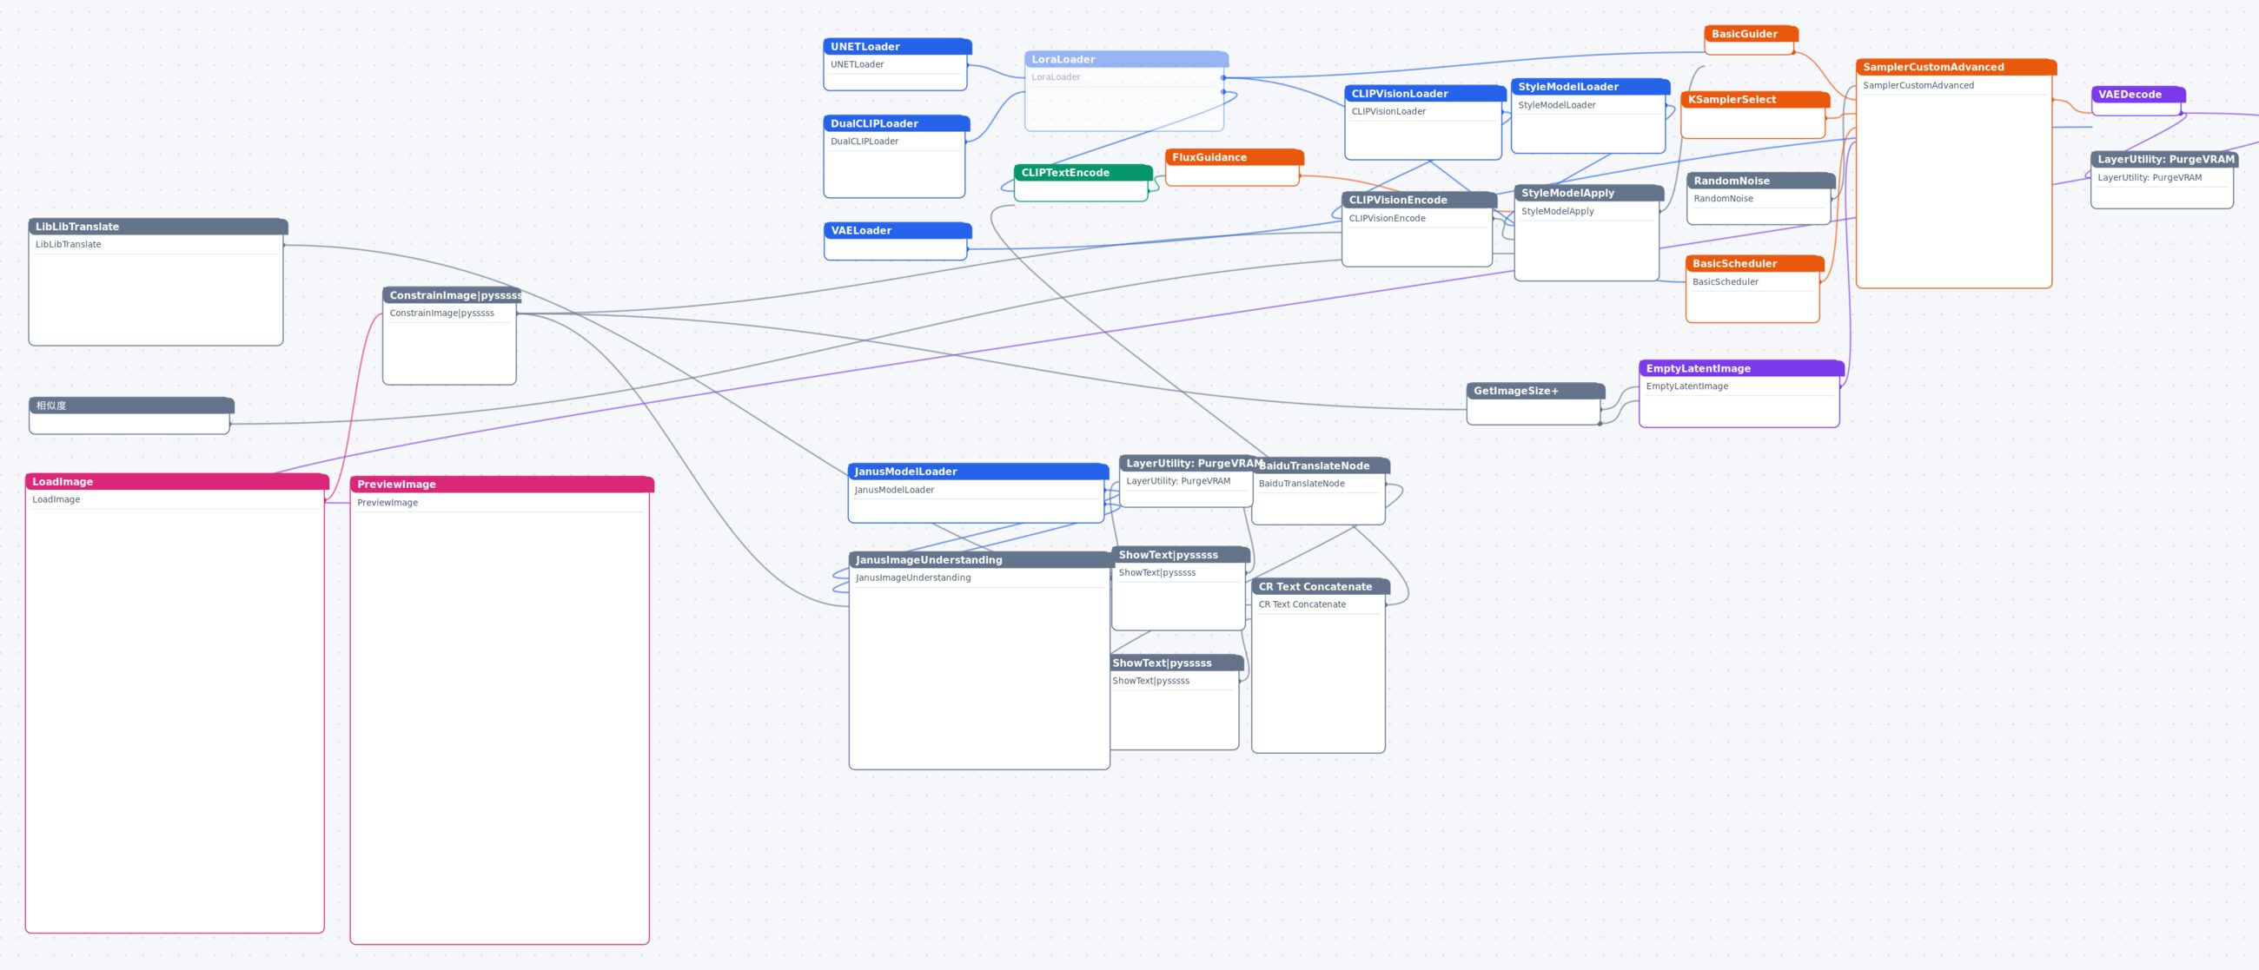2259x970 pixels.
Task: Select the RandomNoise node title
Action: [x=1731, y=181]
